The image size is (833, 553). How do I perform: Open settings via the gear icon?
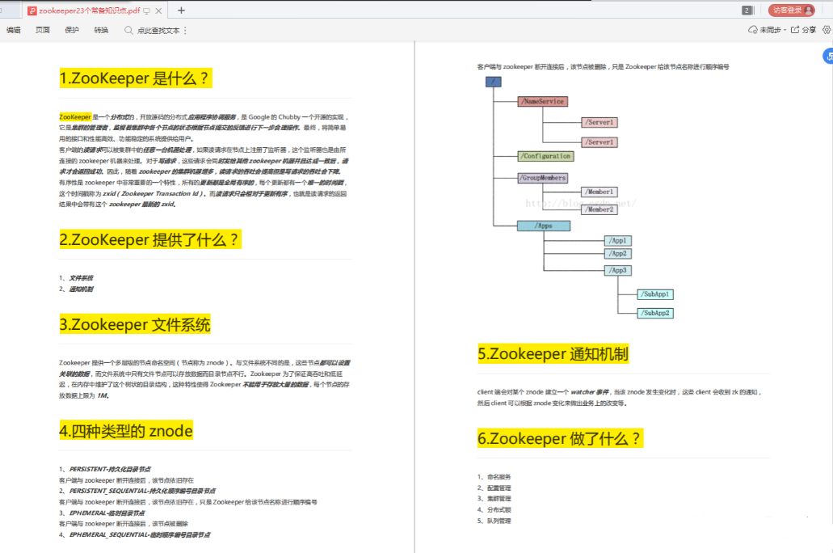pyautogui.click(x=827, y=30)
